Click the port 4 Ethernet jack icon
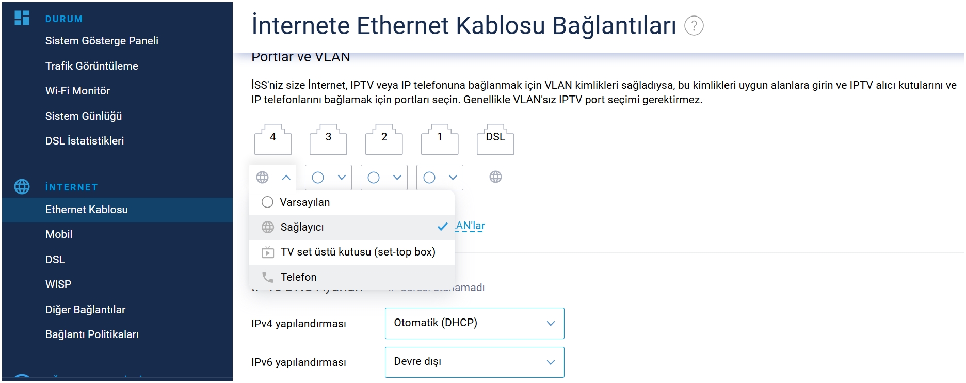This screenshot has height=383, width=966. 273,139
